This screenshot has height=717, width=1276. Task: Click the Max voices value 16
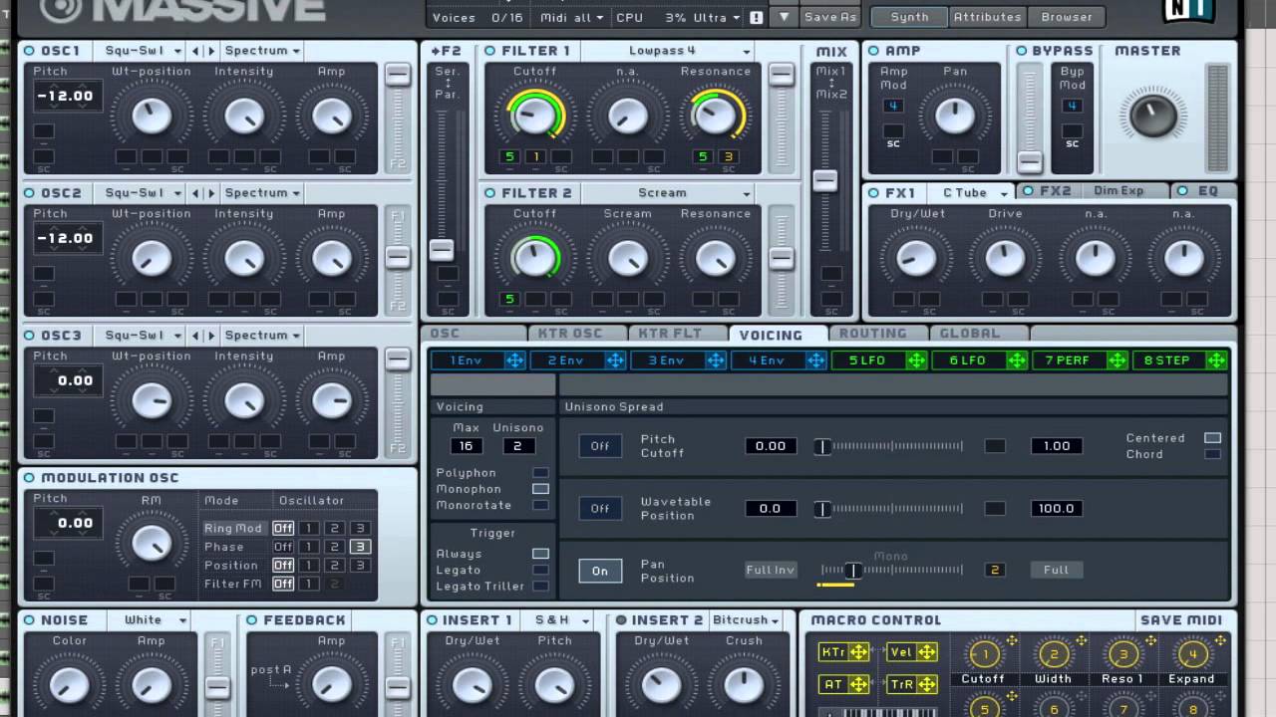click(x=466, y=446)
